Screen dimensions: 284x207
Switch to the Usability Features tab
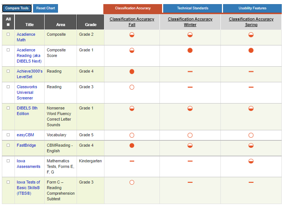coord(252,8)
